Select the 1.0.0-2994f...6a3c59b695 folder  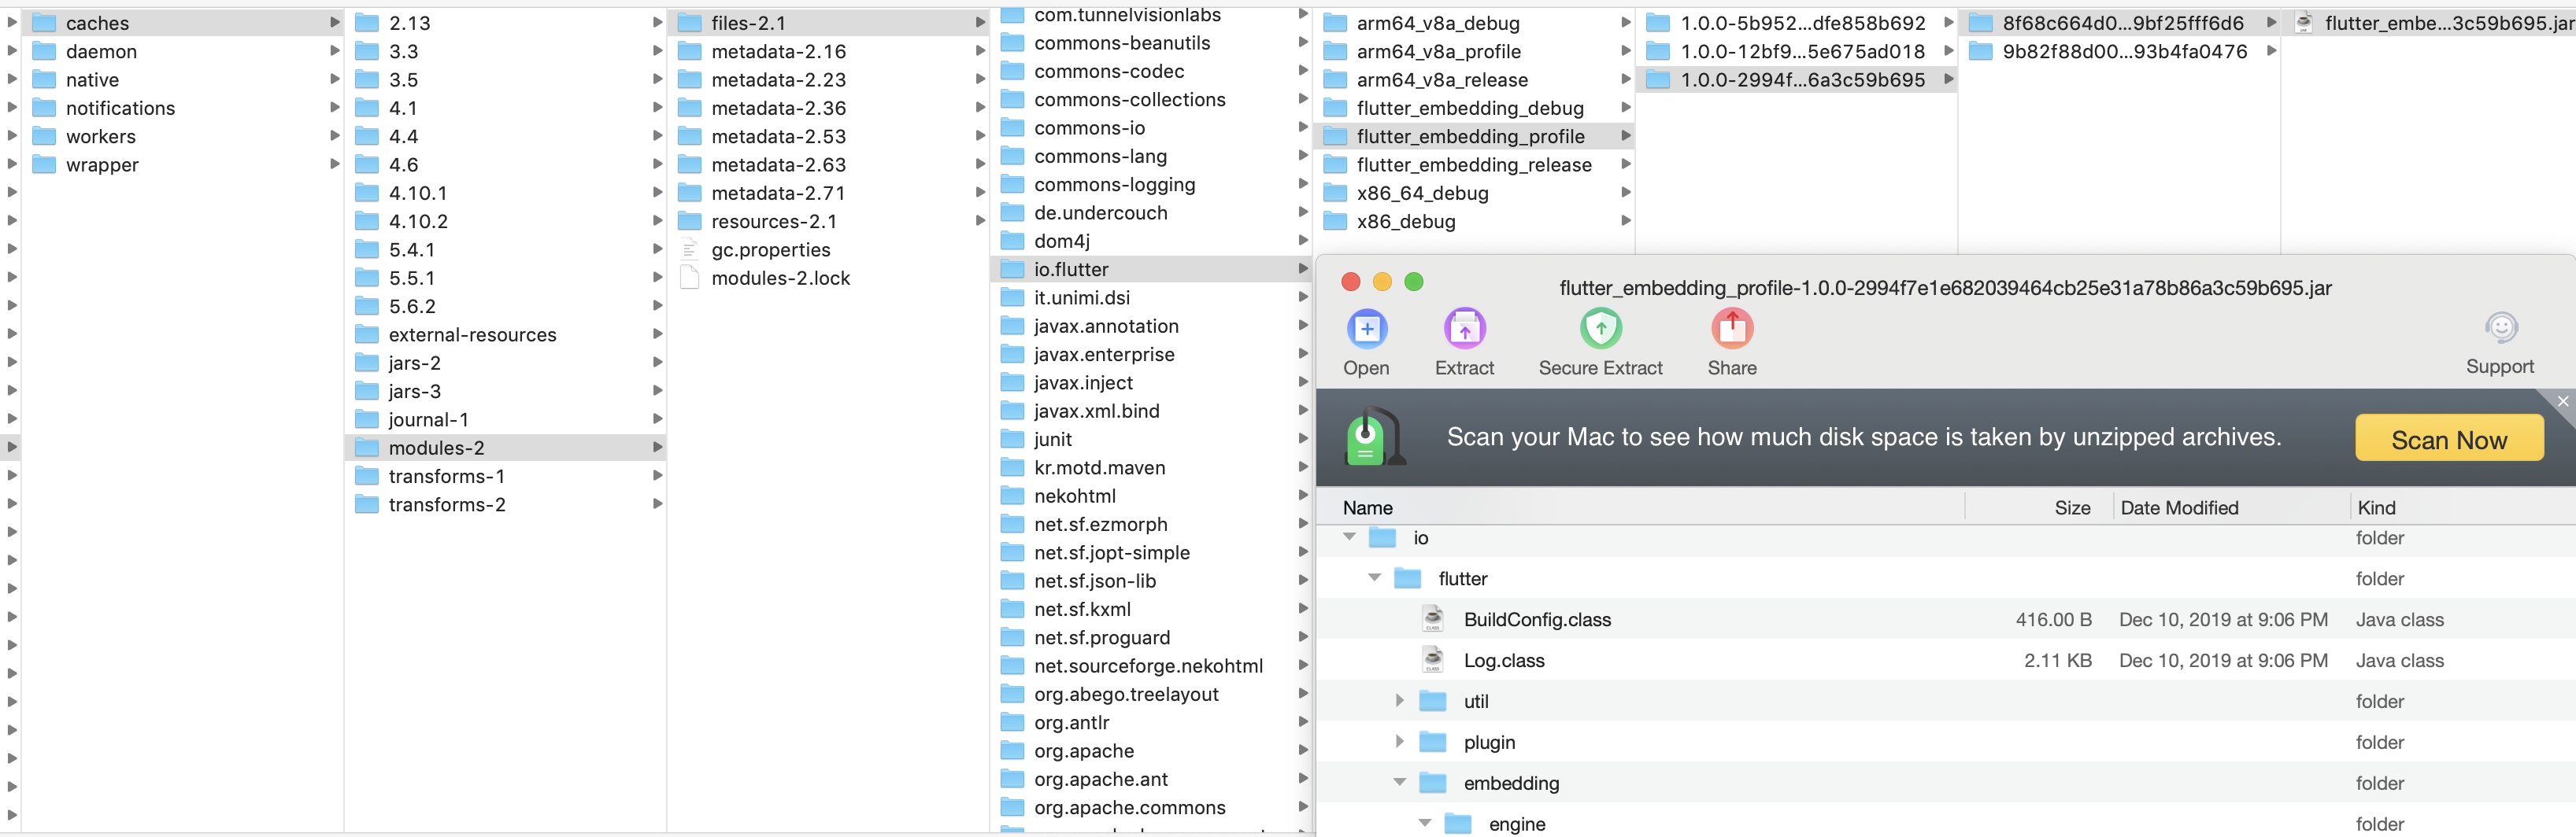pyautogui.click(x=1797, y=79)
